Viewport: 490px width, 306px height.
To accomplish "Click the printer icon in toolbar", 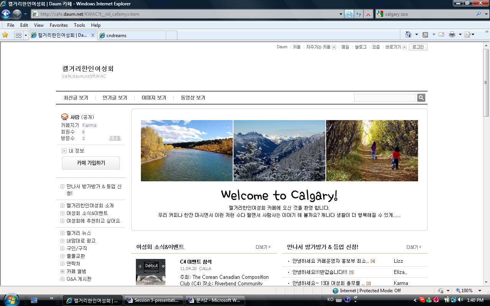I will (x=452, y=35).
